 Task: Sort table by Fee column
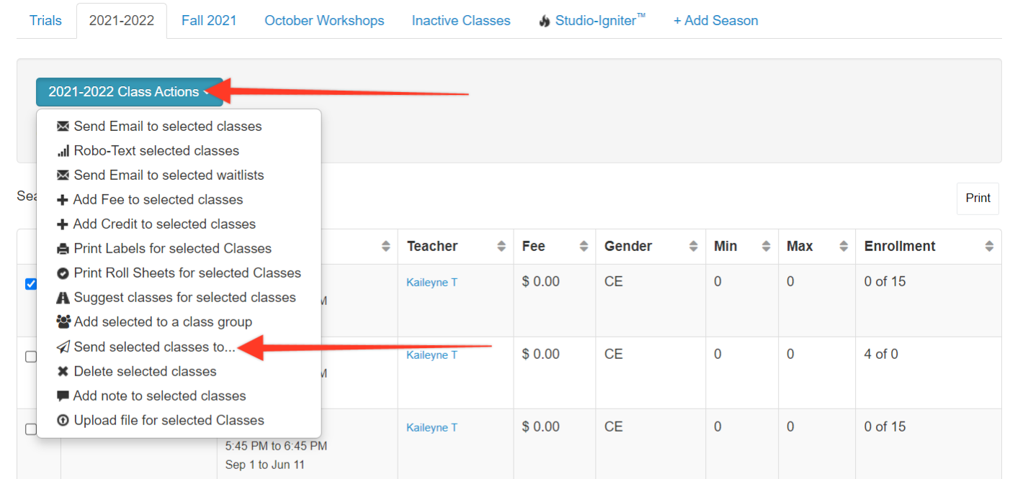(x=555, y=247)
